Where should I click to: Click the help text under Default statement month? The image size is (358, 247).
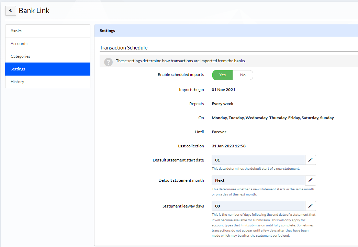click(x=263, y=192)
